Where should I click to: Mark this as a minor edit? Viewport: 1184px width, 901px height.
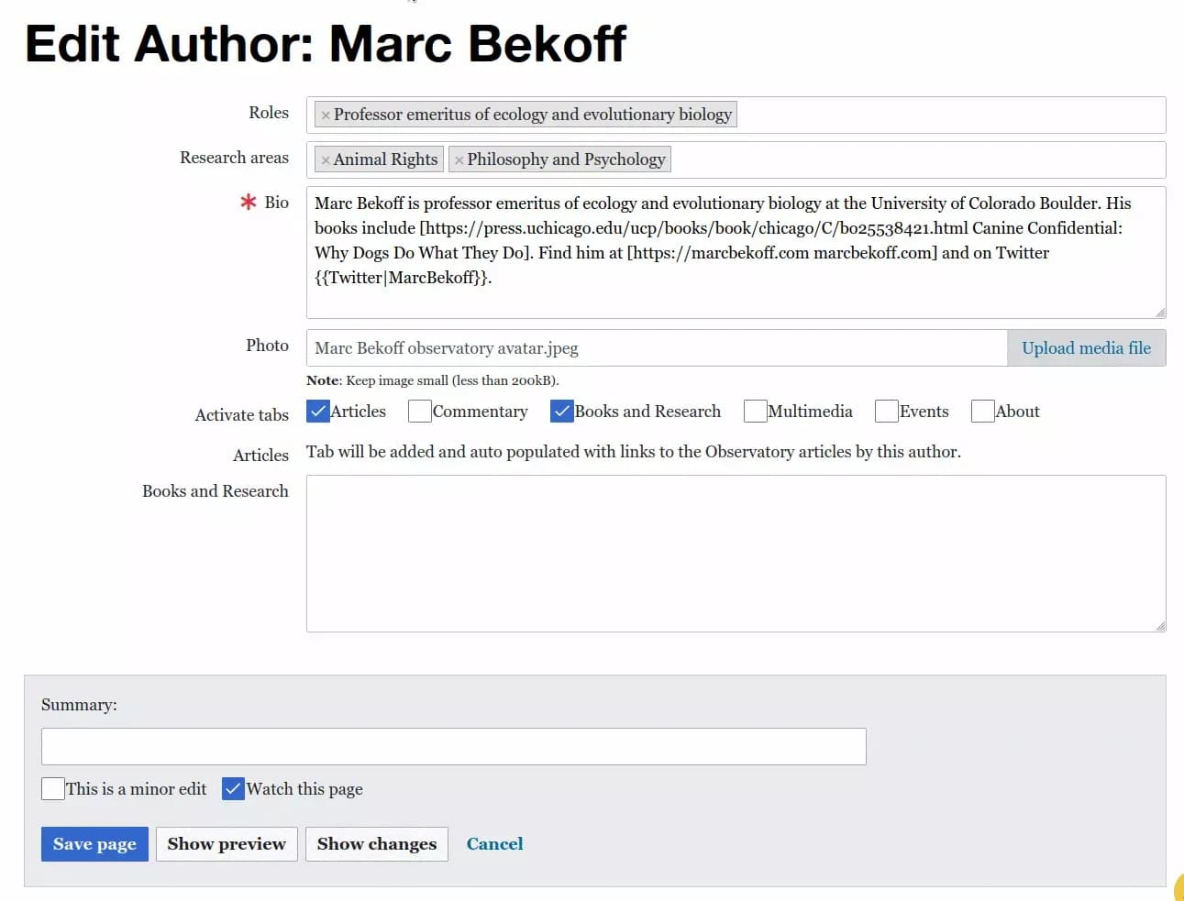(52, 788)
